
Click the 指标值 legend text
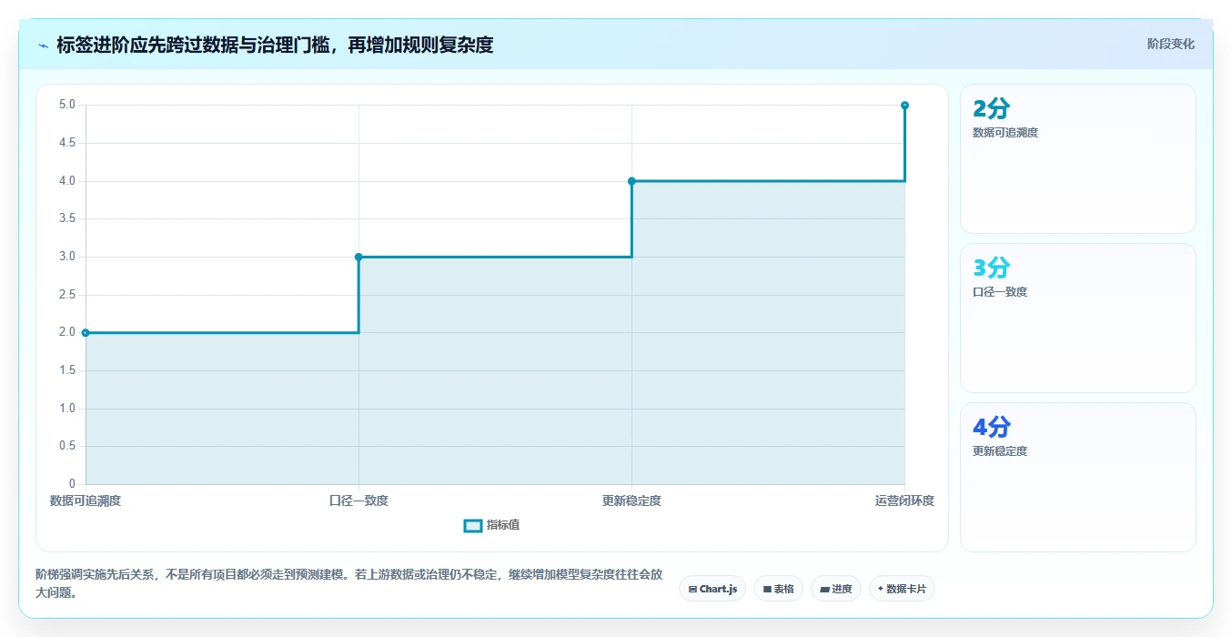503,525
